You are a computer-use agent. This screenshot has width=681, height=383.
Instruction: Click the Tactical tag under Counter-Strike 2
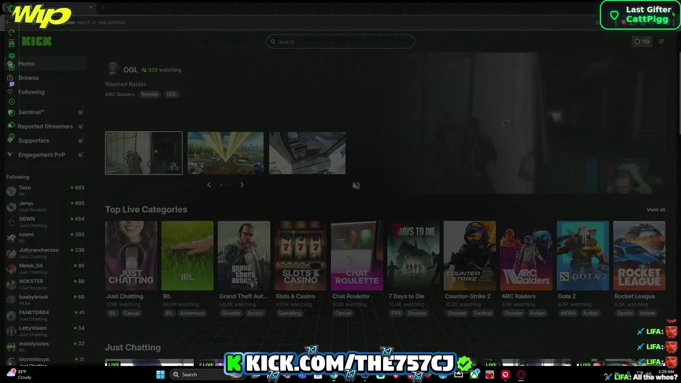pos(483,313)
